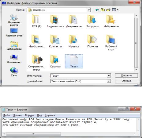Open the Справка menu in Notepad
The image size is (142, 138).
50,115
